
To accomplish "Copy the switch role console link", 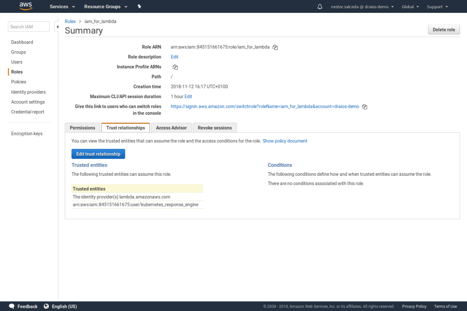I will (364, 106).
